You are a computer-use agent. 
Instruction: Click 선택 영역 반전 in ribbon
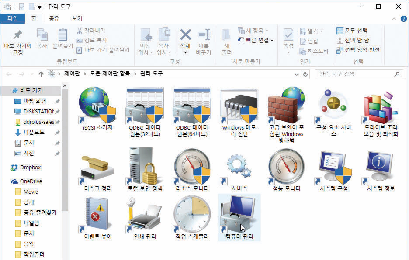tap(358, 50)
